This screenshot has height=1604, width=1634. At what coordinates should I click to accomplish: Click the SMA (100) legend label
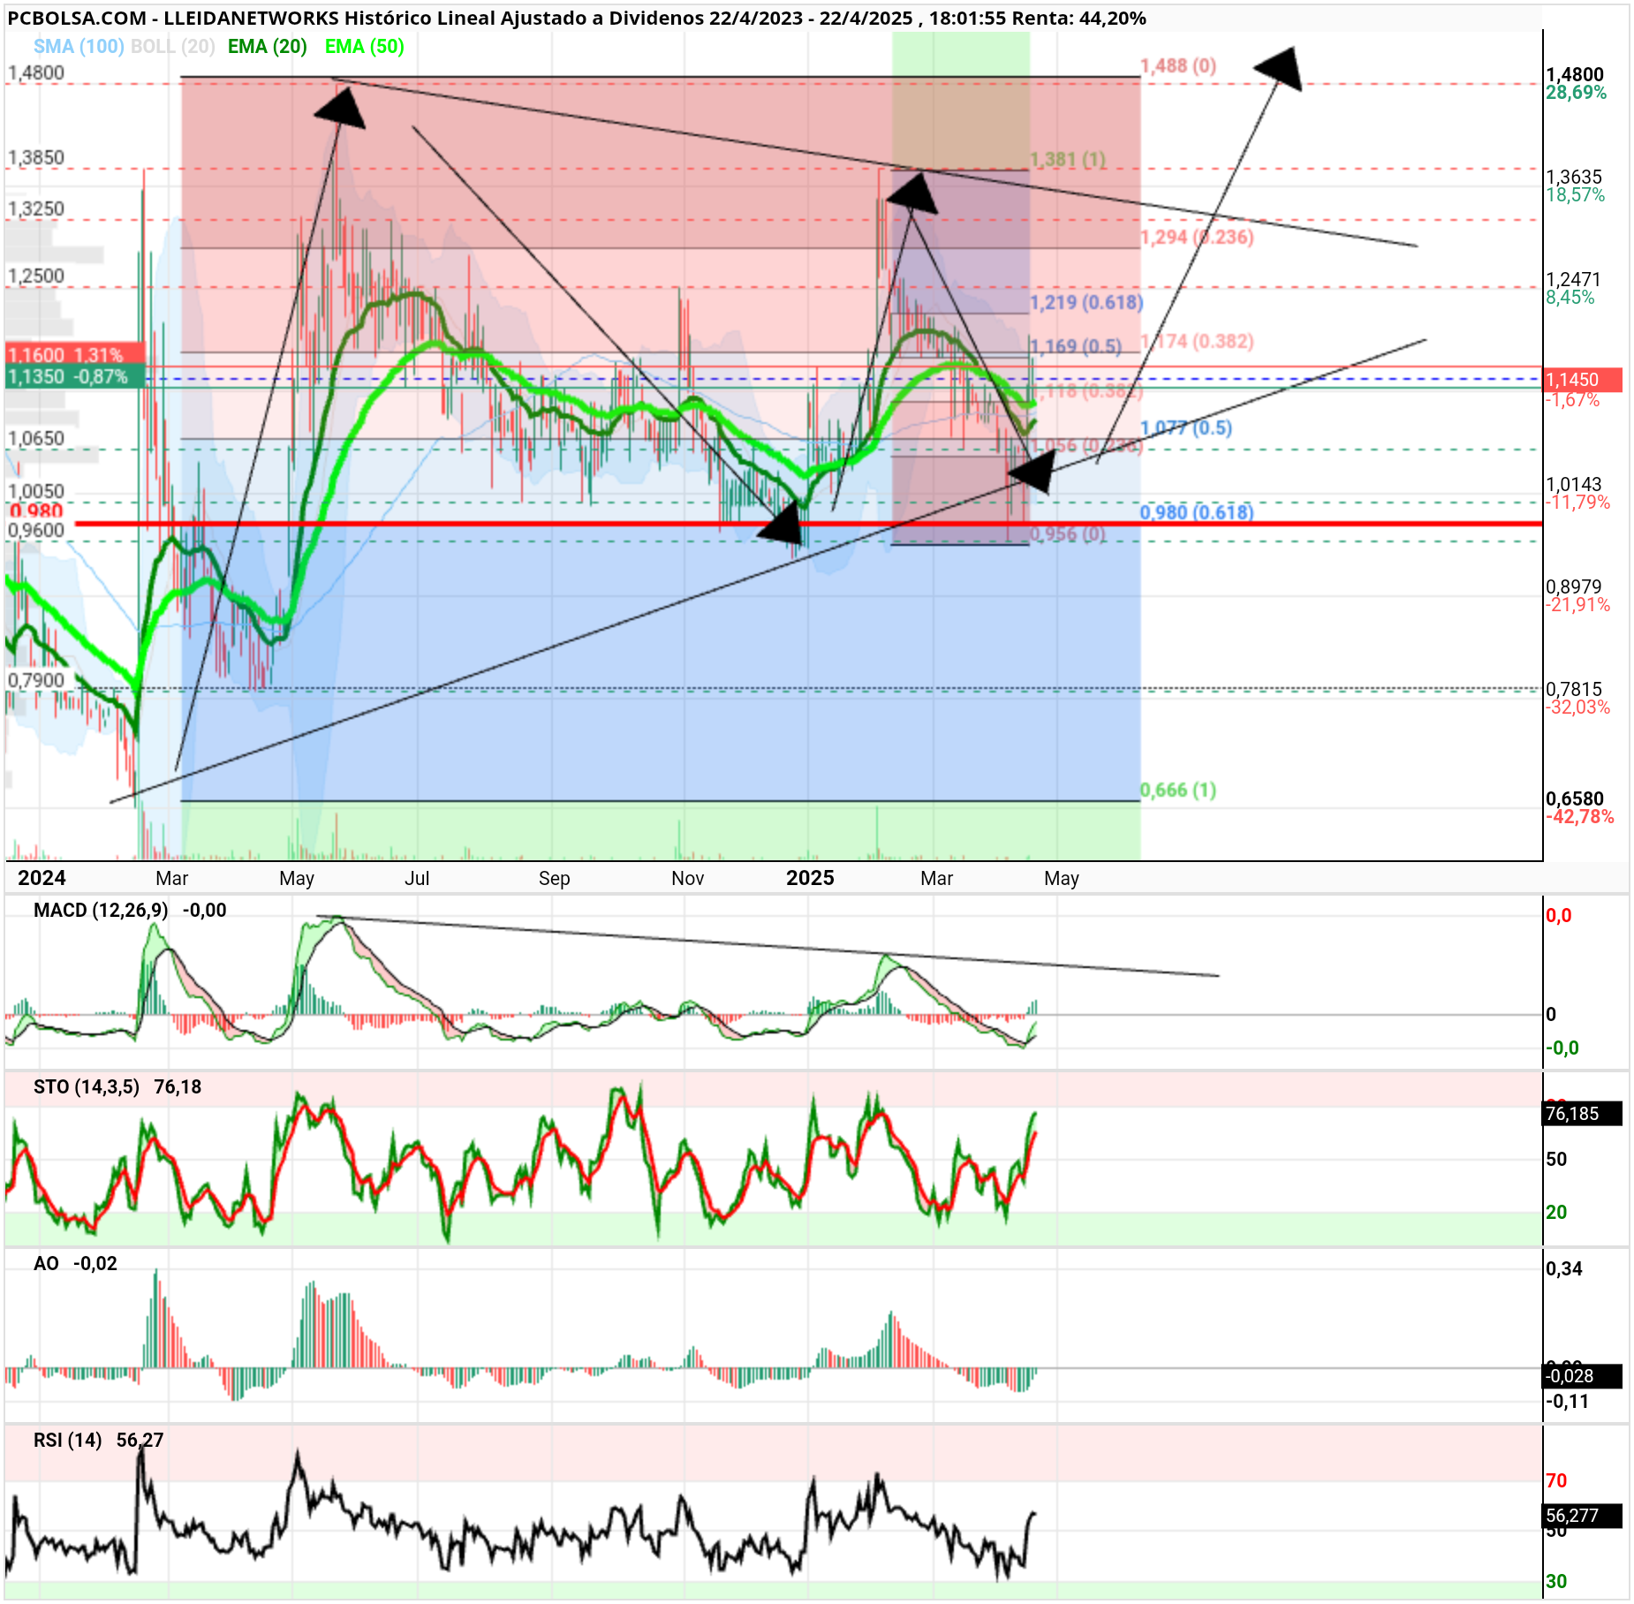point(79,47)
